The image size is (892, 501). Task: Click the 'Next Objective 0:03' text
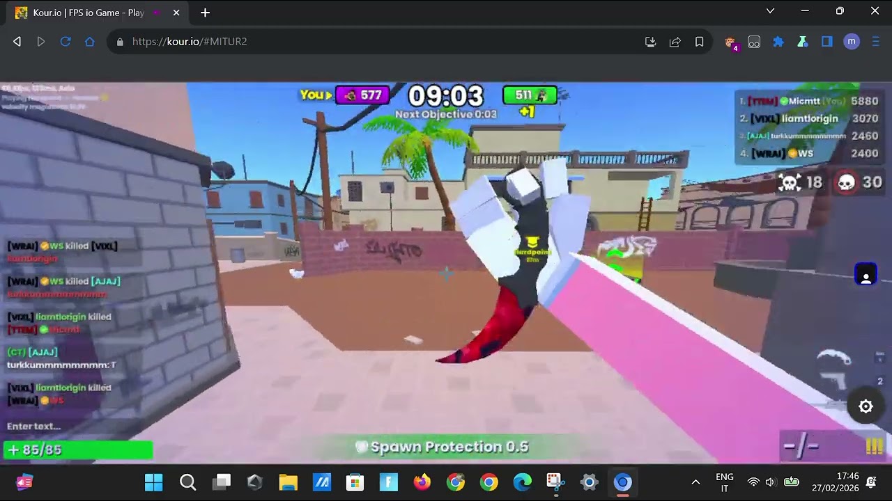pyautogui.click(x=446, y=114)
